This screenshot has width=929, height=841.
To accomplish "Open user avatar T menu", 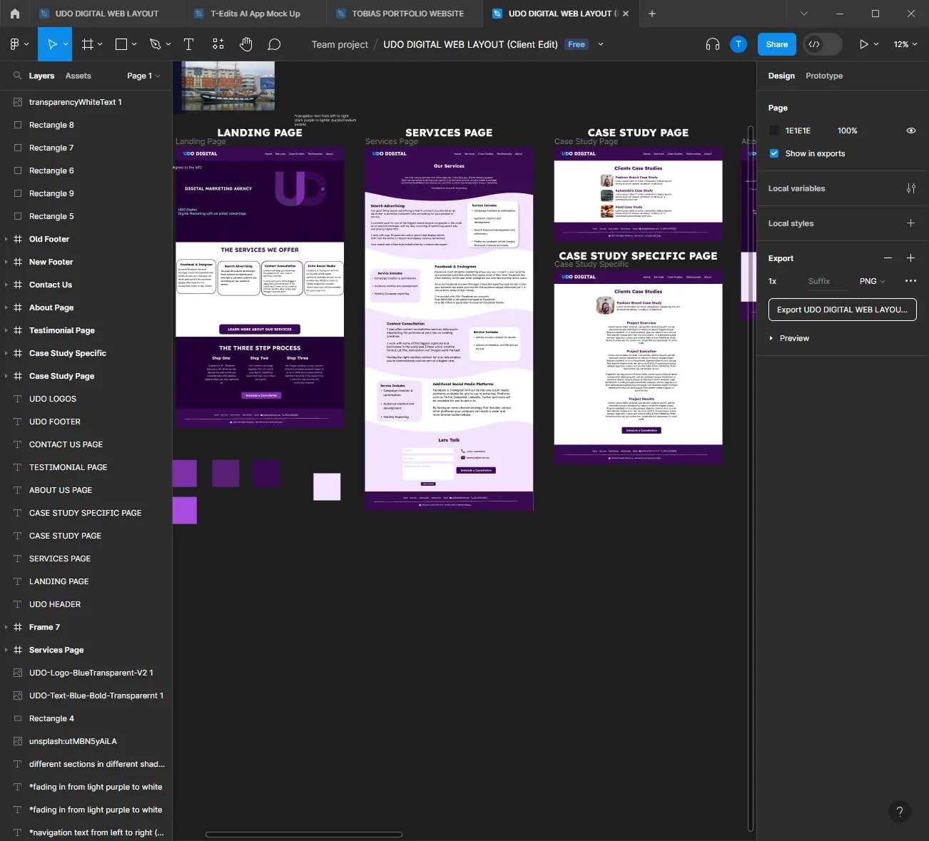I will tap(738, 44).
